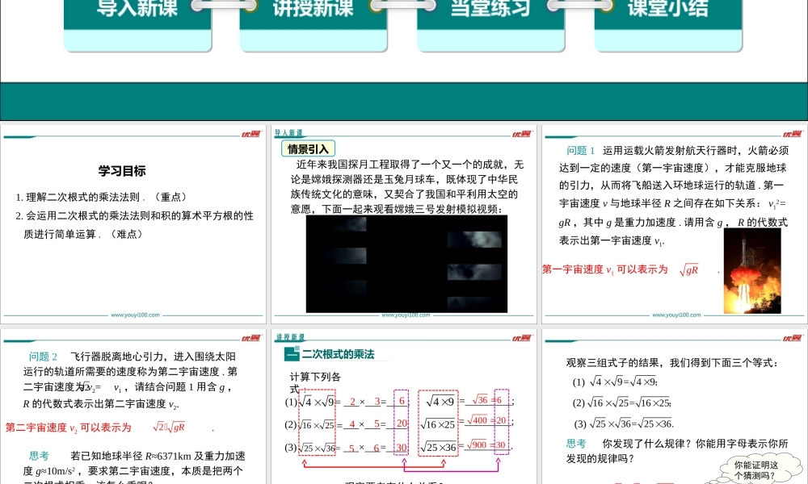Click the teal square icon beside 二次根式的乘法
The image size is (808, 484).
pyautogui.click(x=292, y=354)
